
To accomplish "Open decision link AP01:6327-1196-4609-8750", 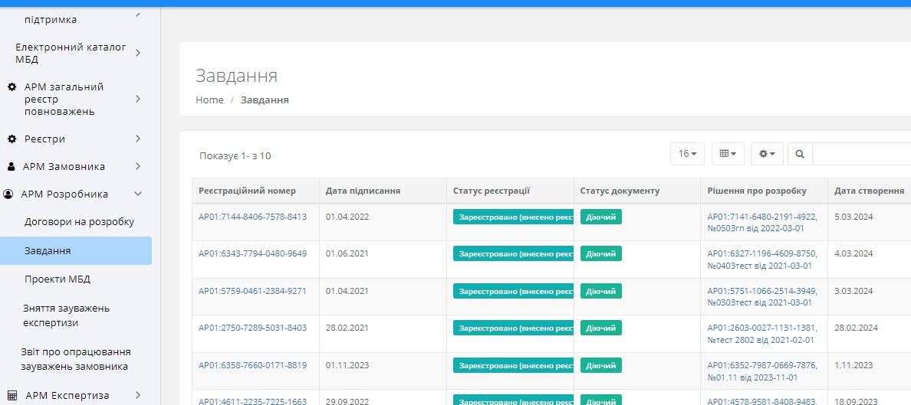I will [761, 253].
